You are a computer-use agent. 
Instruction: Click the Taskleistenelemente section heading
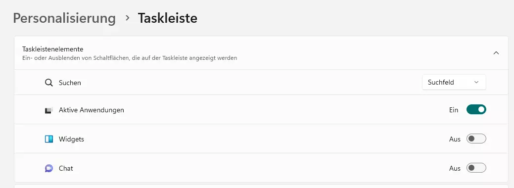(53, 49)
